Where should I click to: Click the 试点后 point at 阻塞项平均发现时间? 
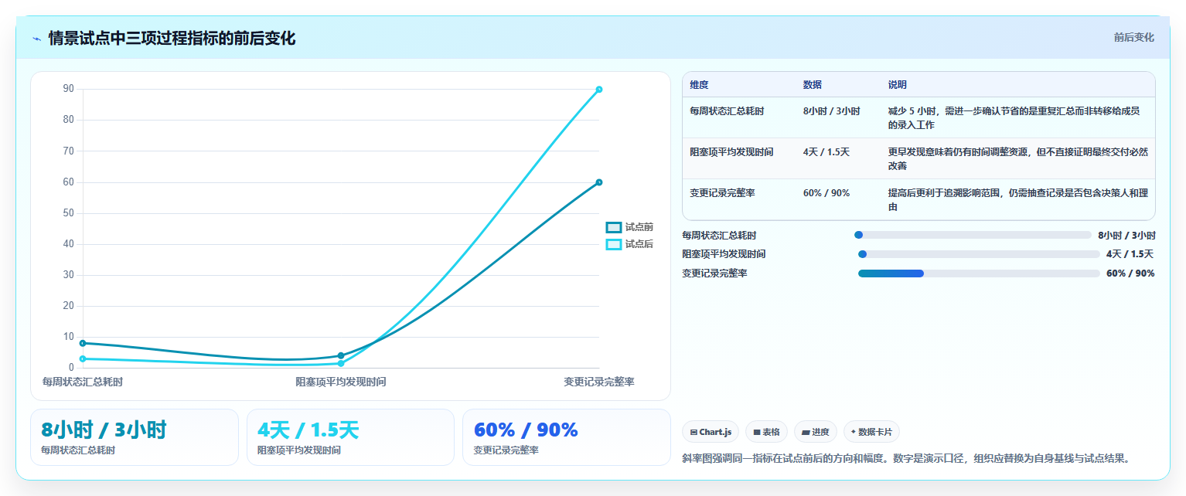[x=341, y=363]
